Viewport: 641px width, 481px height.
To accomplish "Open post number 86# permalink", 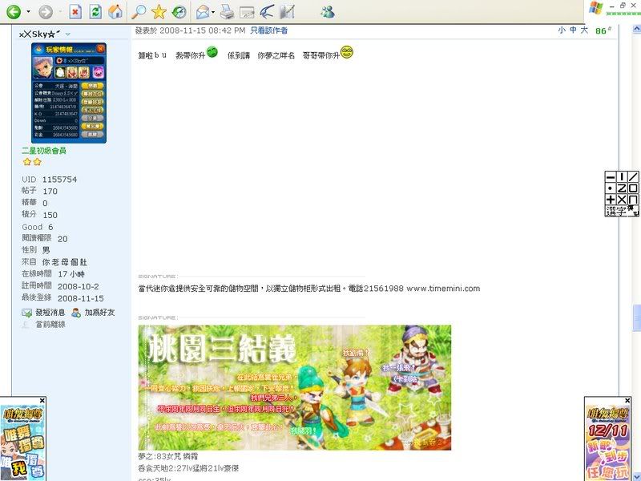I will (x=603, y=30).
